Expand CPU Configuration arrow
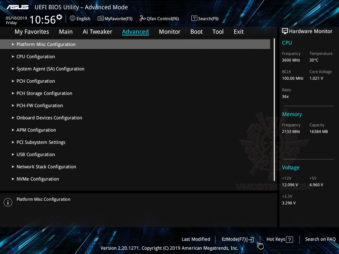339x254 pixels. [x=13, y=57]
